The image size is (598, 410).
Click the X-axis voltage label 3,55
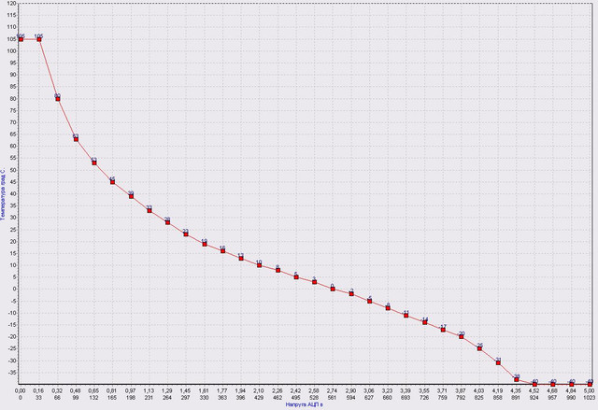[x=424, y=391]
